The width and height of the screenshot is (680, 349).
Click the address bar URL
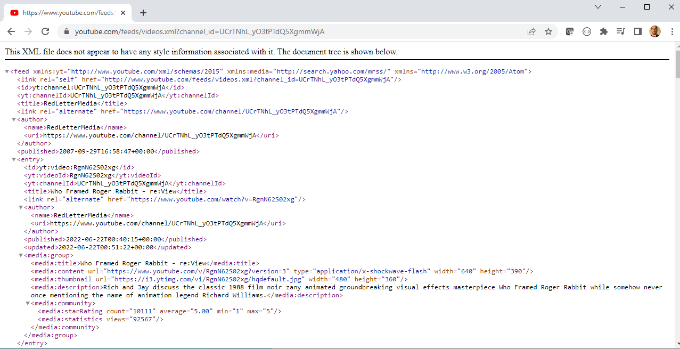point(200,31)
